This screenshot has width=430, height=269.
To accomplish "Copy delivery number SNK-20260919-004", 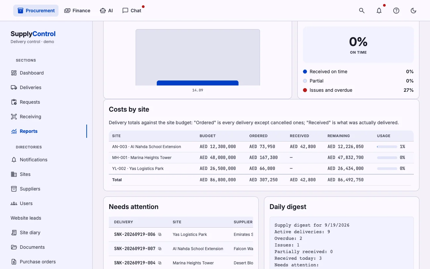I will (160, 263).
